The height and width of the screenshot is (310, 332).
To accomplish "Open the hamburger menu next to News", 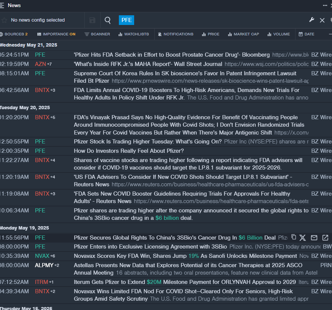I will 2,6.
